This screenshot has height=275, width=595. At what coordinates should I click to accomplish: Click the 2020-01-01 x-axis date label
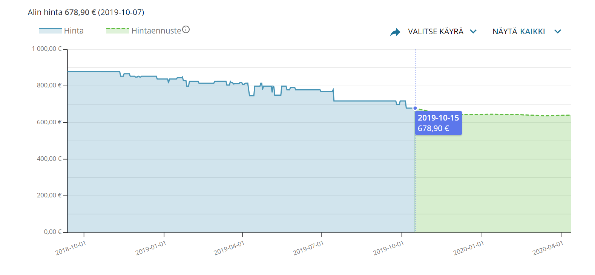(469, 248)
